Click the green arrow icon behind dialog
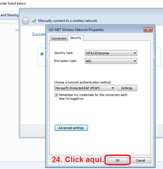Viewport: 163px width, 169px height. (42, 54)
